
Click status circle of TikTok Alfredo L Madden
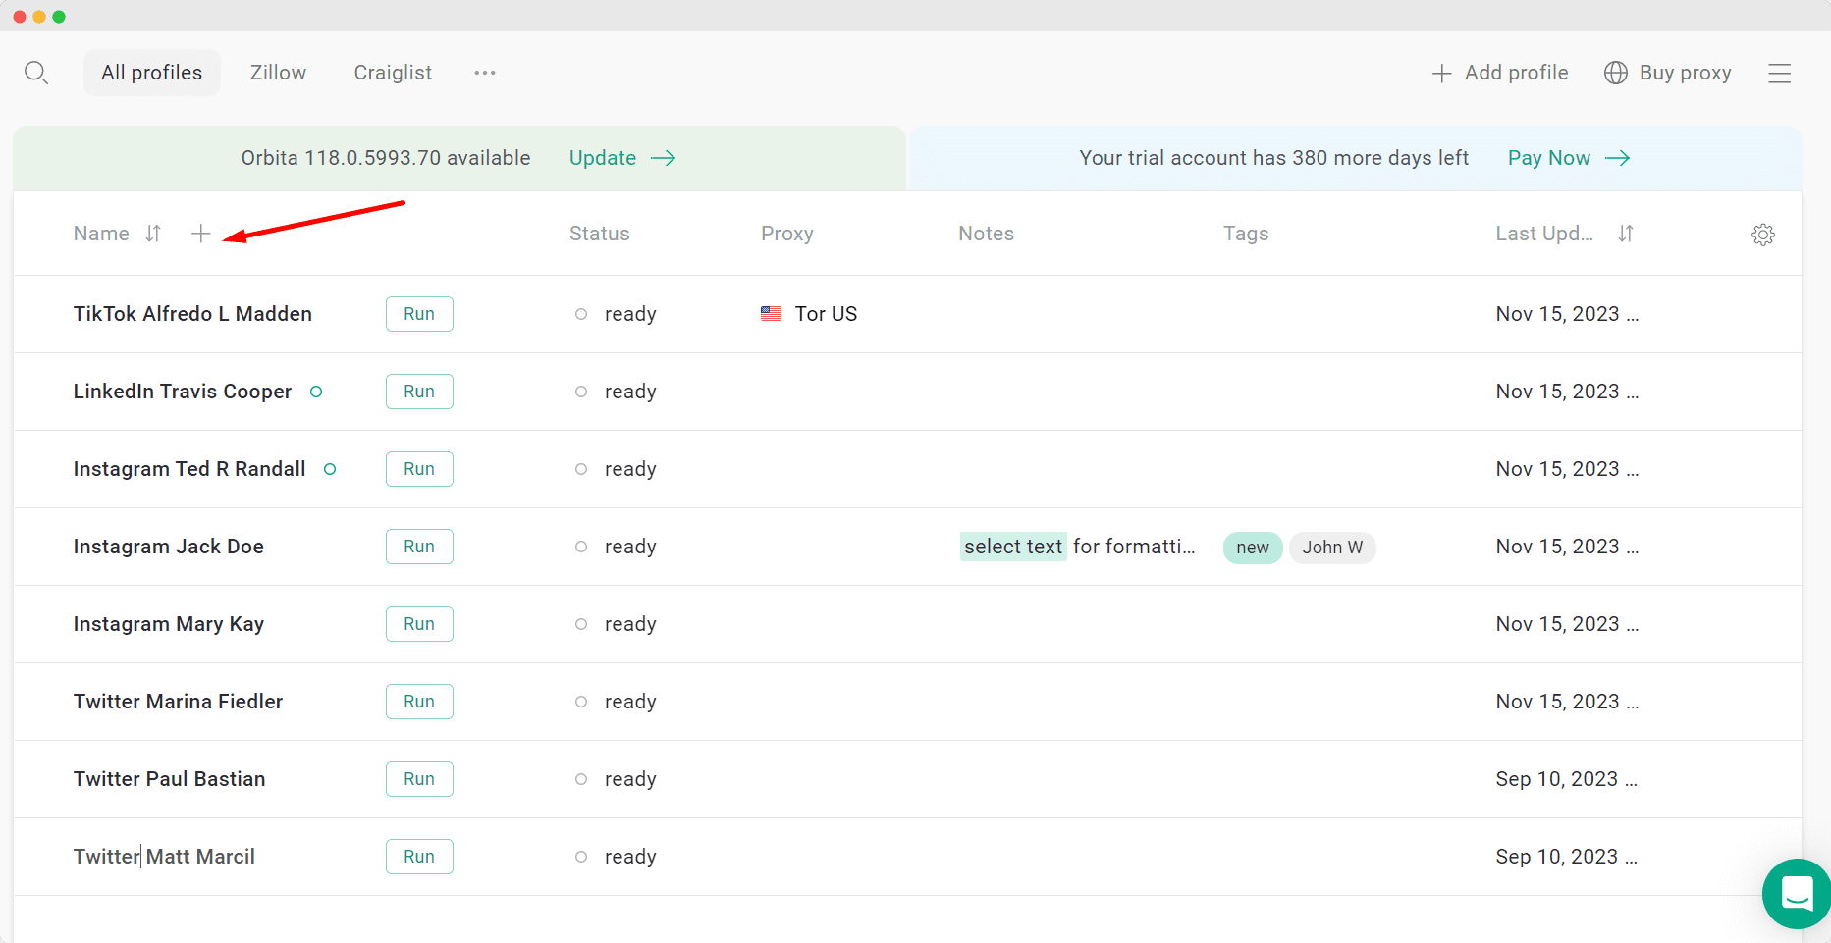[581, 314]
